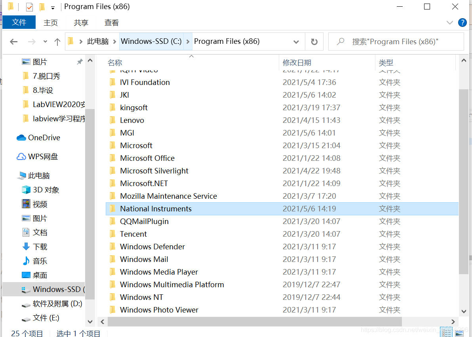Open the address bar history dropdown

tap(296, 42)
